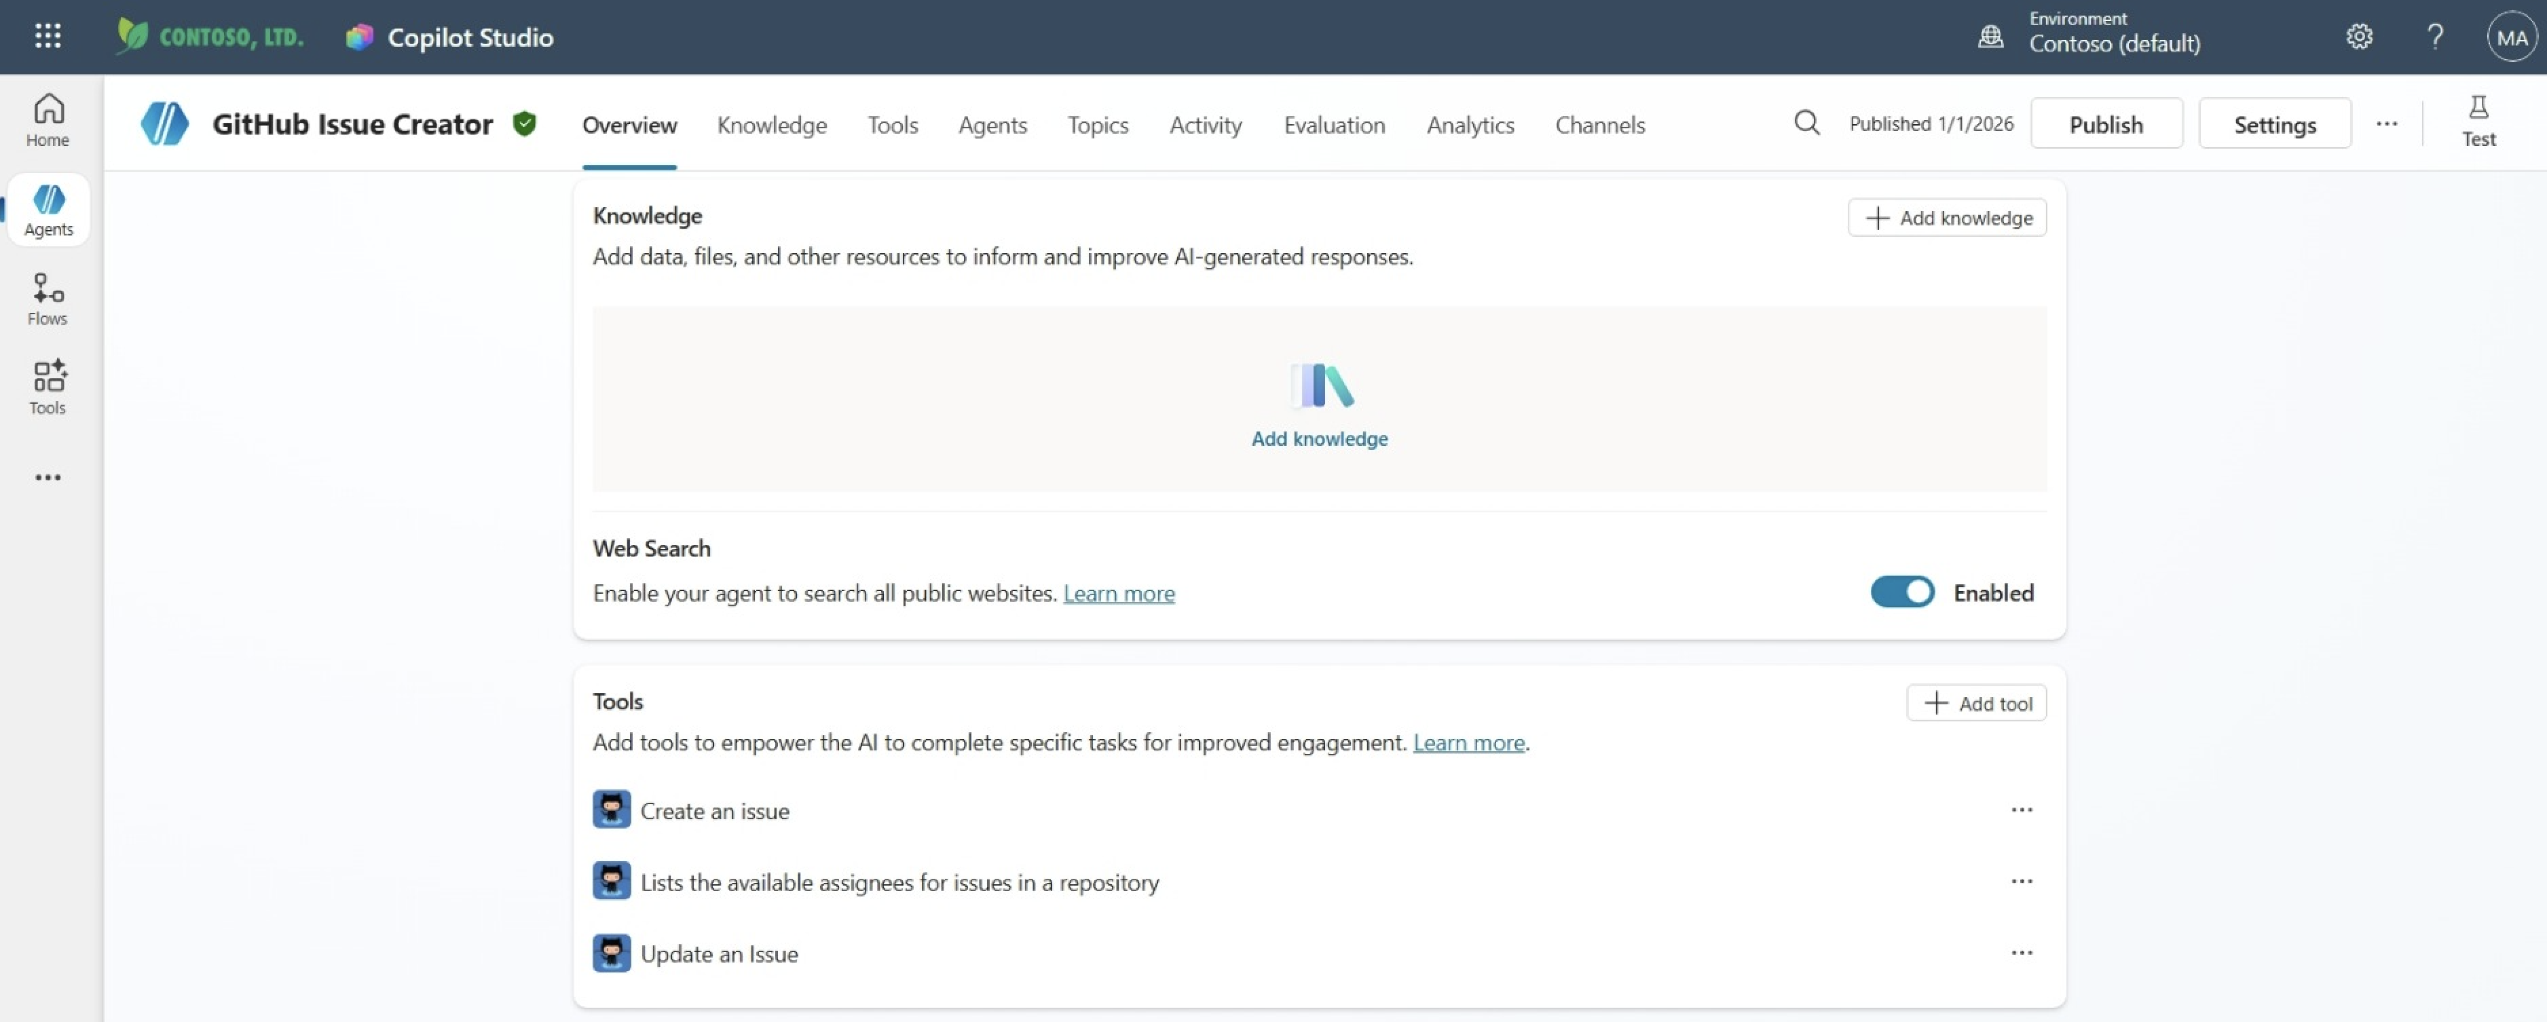Click the search magnifier icon
Screen dimensions: 2547x1022
1806,123
